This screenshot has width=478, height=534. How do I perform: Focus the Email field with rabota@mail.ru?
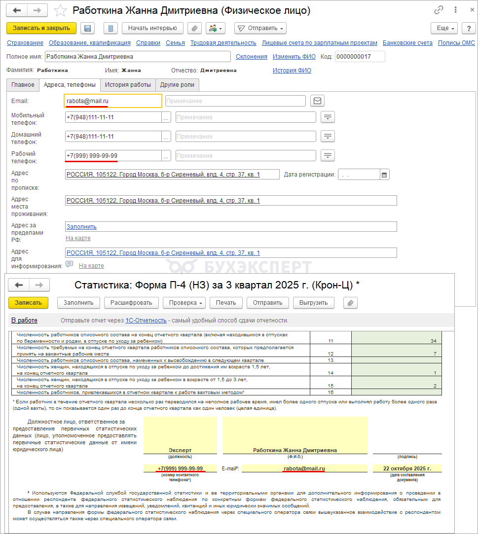tap(113, 101)
